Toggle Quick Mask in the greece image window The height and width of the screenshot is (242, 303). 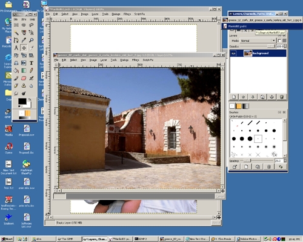(x=56, y=191)
